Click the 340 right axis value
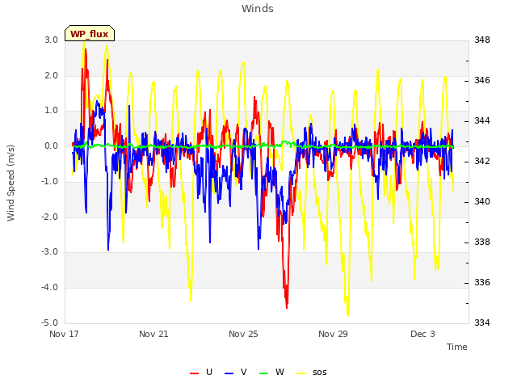This screenshot has width=517, height=388. (x=482, y=201)
